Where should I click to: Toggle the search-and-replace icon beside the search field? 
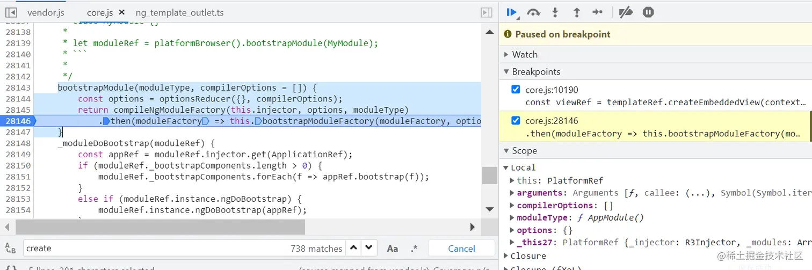pos(10,248)
